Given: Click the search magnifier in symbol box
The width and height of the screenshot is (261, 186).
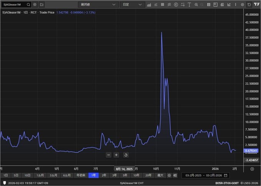Looking at the screenshot, I should point(28,5).
